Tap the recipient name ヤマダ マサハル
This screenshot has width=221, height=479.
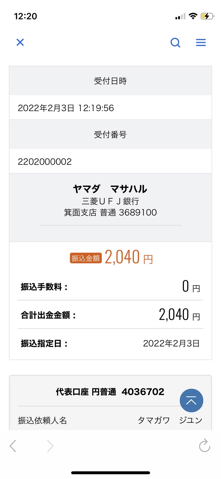coord(110,189)
